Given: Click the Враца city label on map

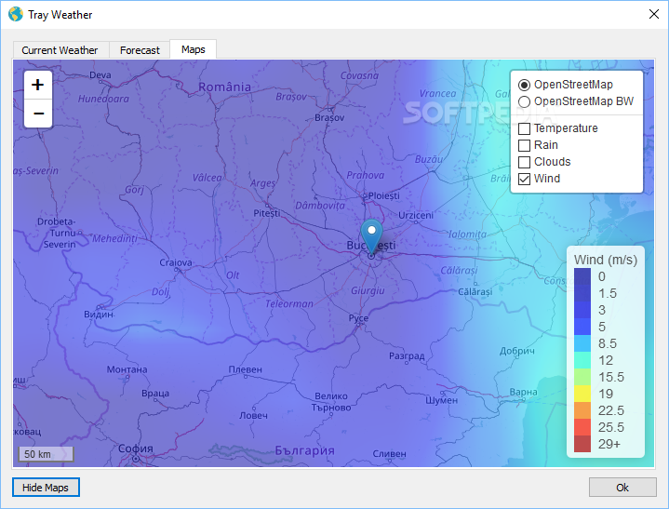Looking at the screenshot, I should (155, 394).
